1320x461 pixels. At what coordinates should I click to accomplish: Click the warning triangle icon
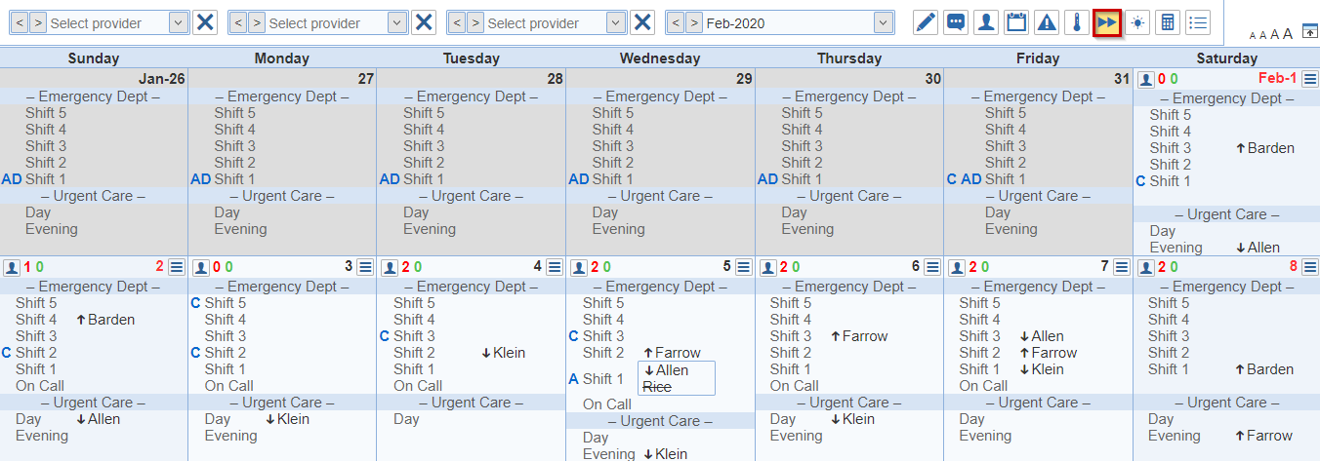1047,22
